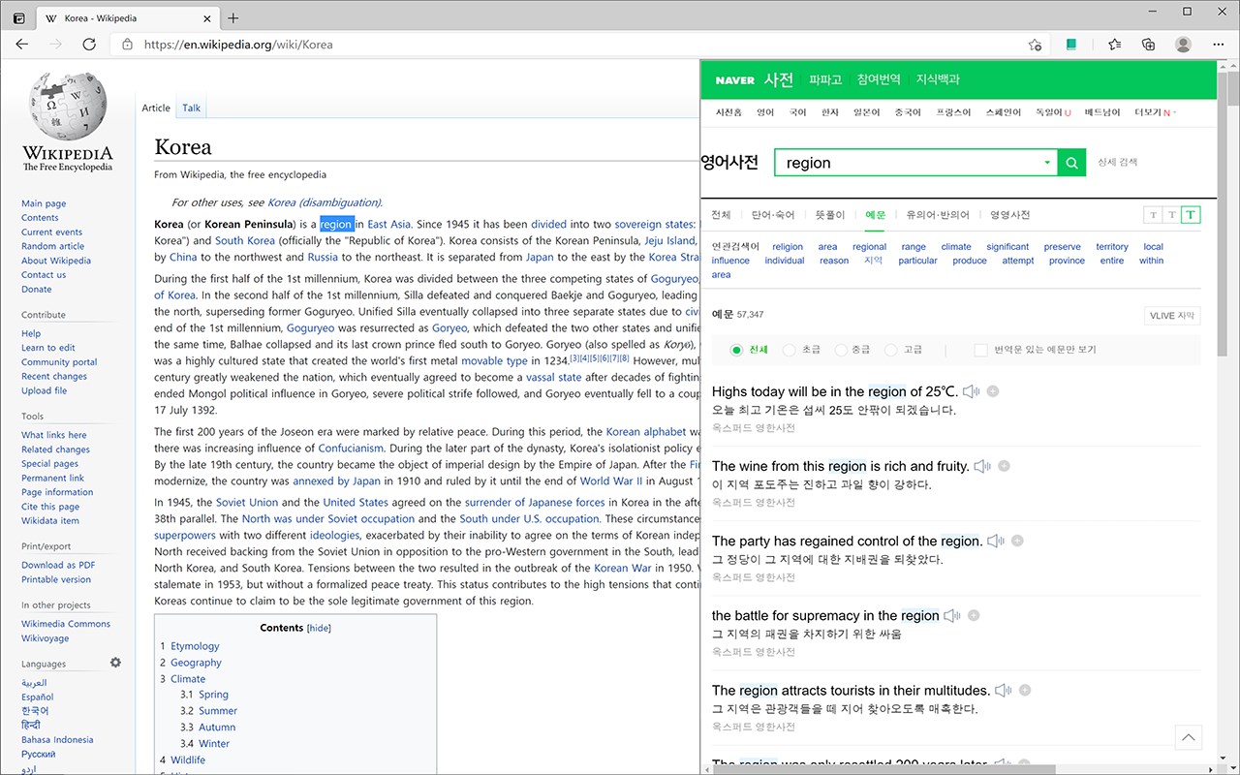Open the tab actions menu icon

(19, 17)
